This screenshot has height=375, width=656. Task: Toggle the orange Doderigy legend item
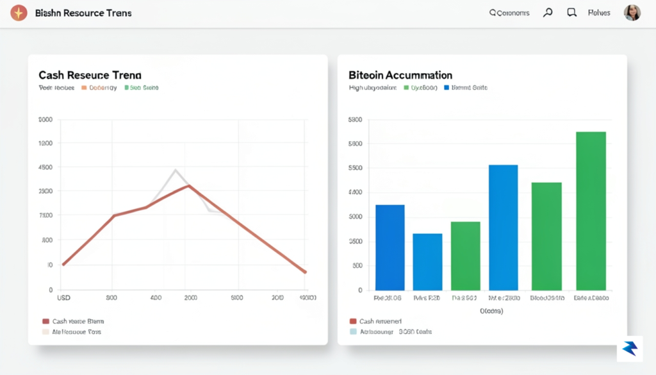point(99,87)
